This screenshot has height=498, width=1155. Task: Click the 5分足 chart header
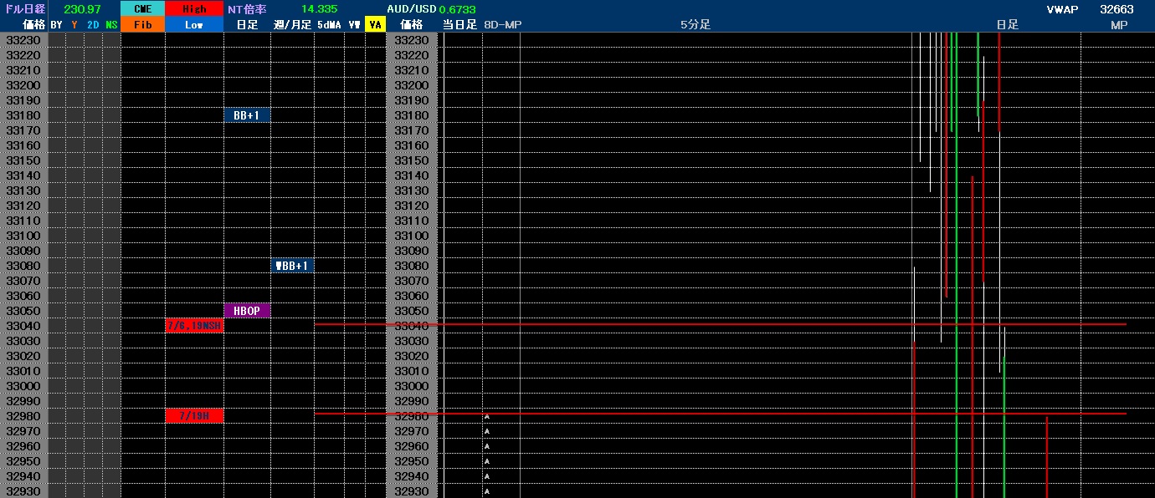pyautogui.click(x=695, y=25)
